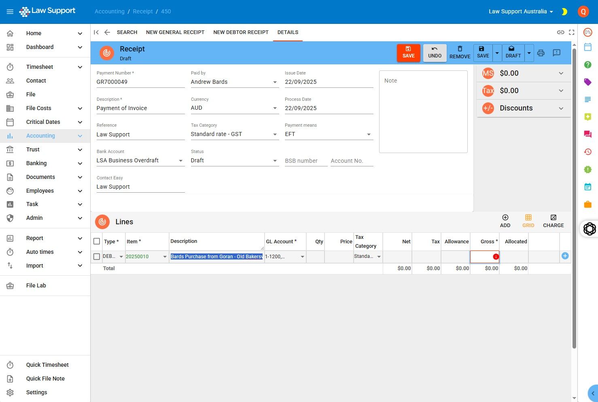Click the red SAVE button

tap(409, 53)
